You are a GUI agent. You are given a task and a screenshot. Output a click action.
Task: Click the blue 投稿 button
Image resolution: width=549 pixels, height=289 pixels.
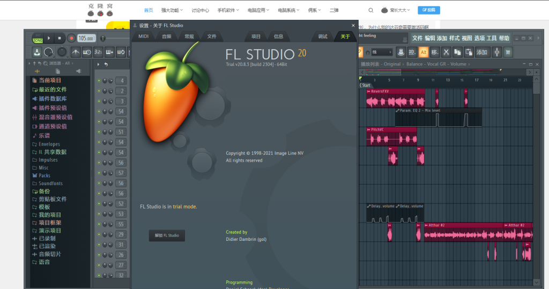pos(429,10)
